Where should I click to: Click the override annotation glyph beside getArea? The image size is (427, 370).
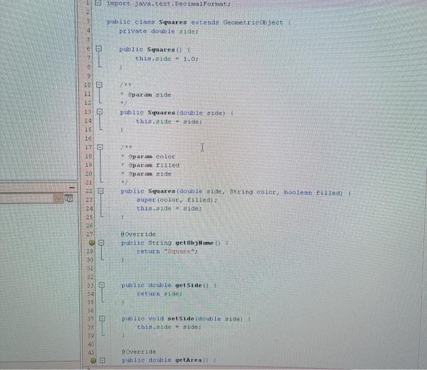(x=93, y=360)
